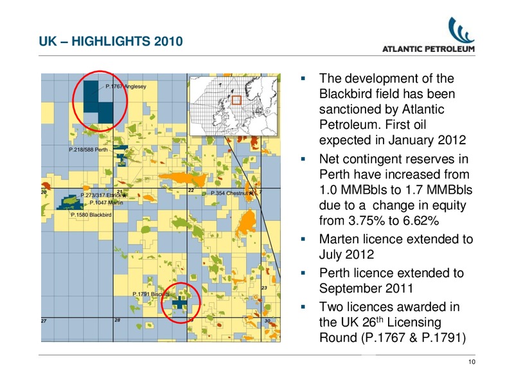Click the 'P.1047 Marten' map label
514x385 pixels.
107,203
